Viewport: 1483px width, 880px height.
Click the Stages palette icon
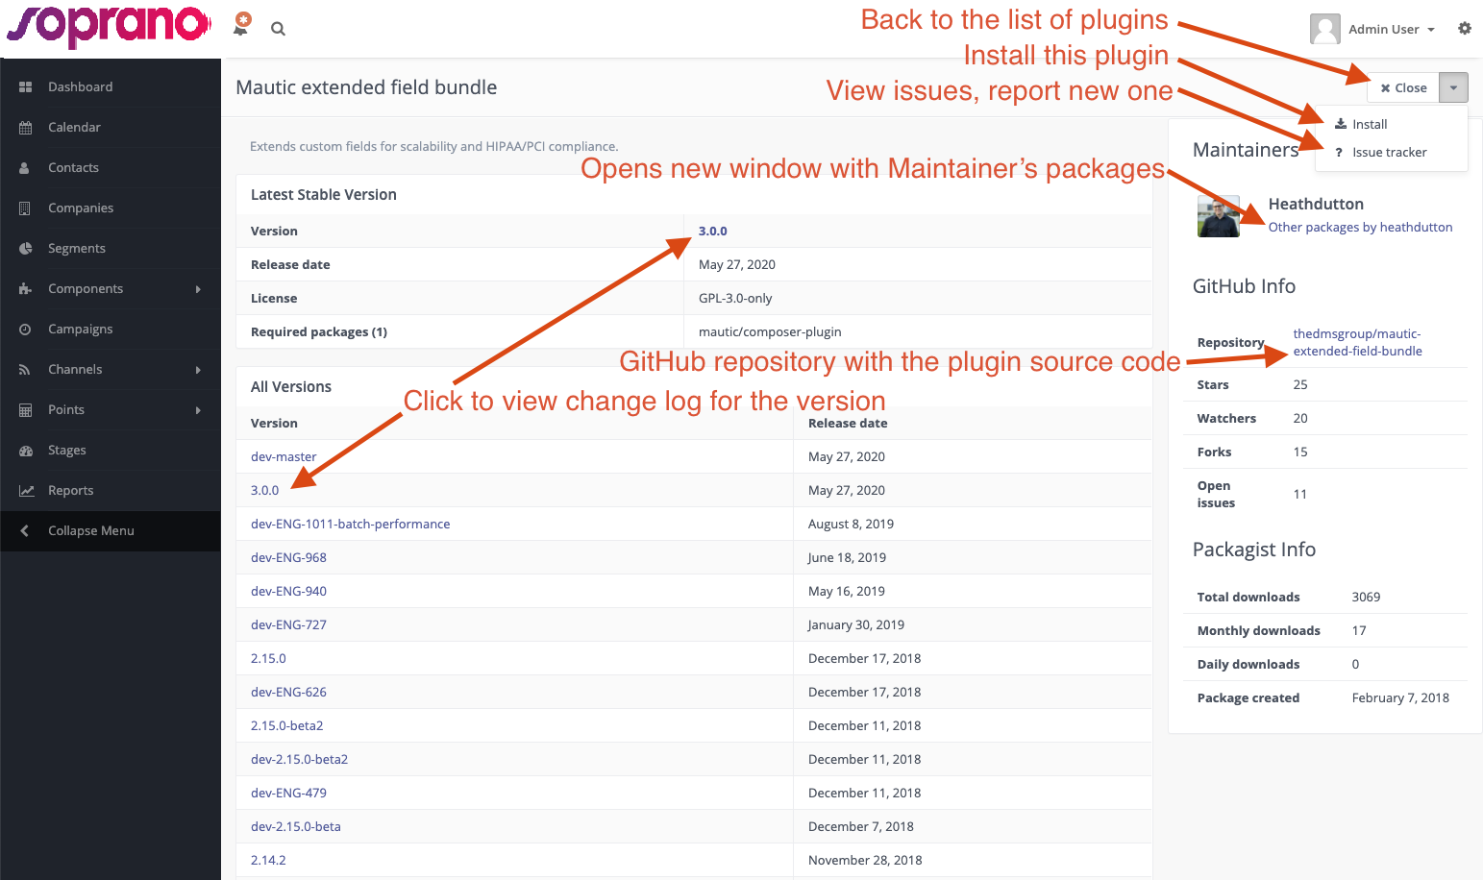click(26, 450)
